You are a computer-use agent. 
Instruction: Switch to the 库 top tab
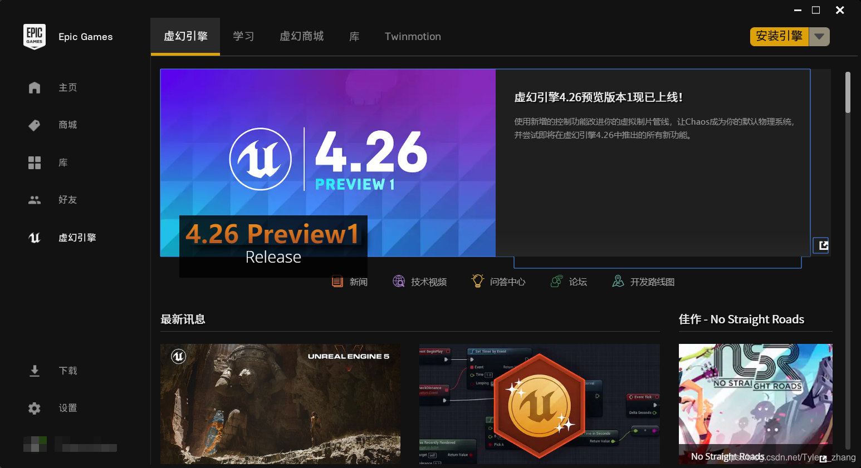click(354, 36)
